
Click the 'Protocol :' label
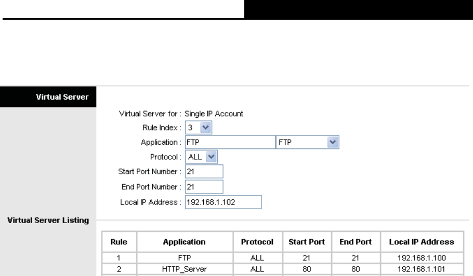(x=166, y=157)
